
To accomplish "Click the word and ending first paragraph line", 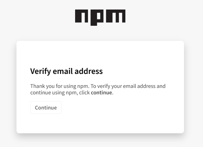I will [161, 86].
